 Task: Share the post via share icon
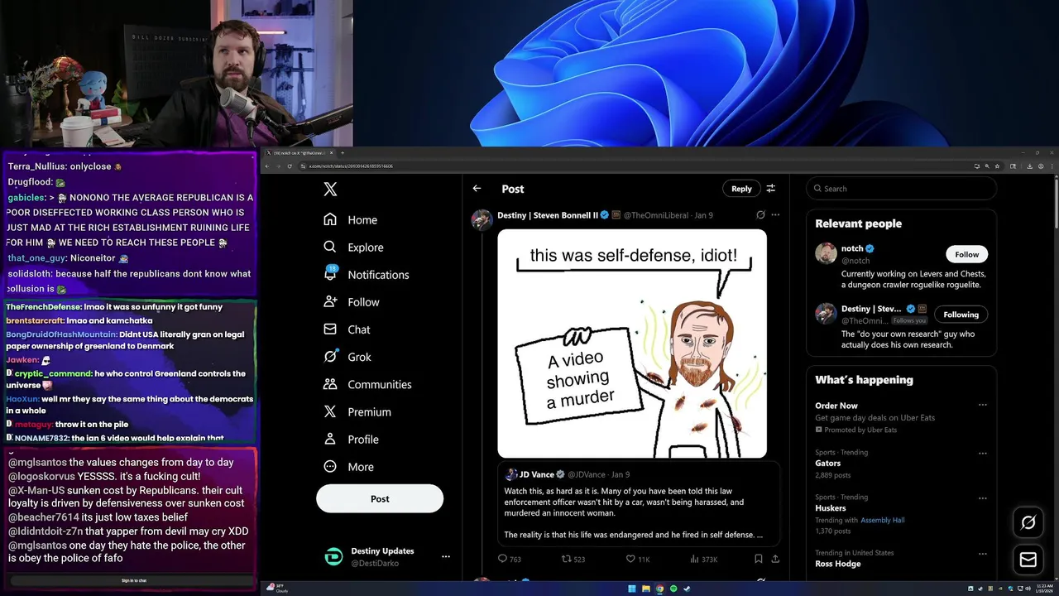click(775, 559)
